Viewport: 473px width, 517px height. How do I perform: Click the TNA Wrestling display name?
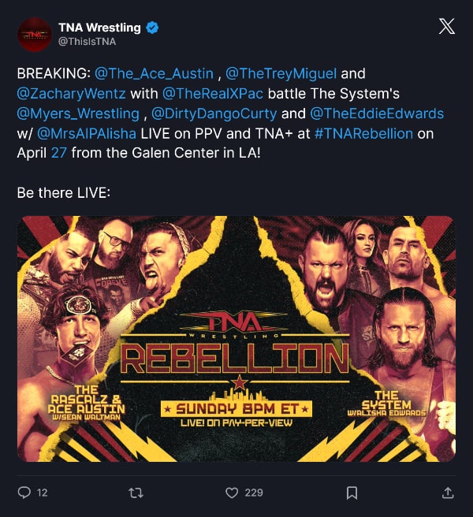click(99, 28)
